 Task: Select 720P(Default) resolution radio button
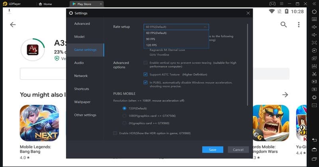[x=124, y=109]
